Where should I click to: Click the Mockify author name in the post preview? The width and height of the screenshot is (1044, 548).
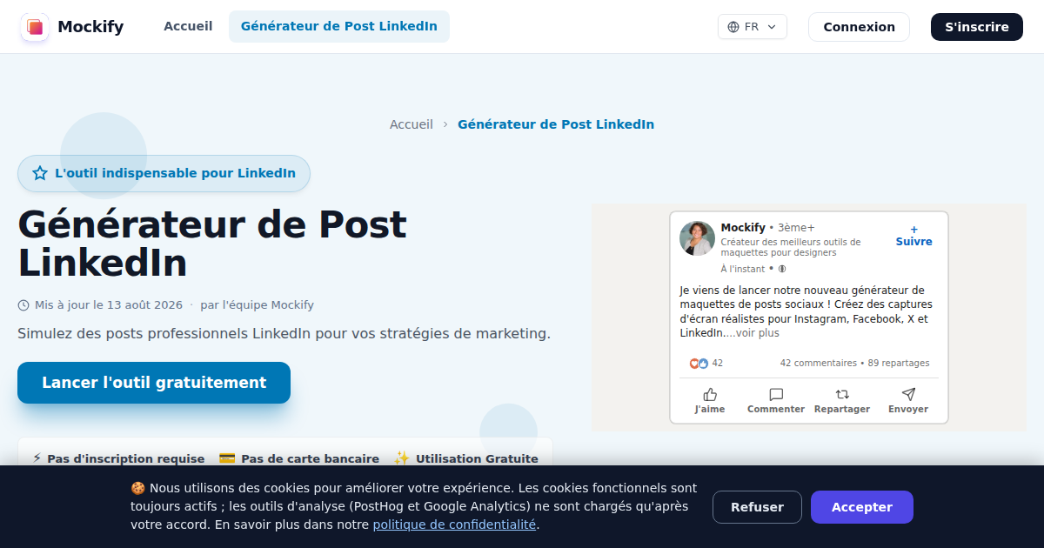[x=743, y=228]
